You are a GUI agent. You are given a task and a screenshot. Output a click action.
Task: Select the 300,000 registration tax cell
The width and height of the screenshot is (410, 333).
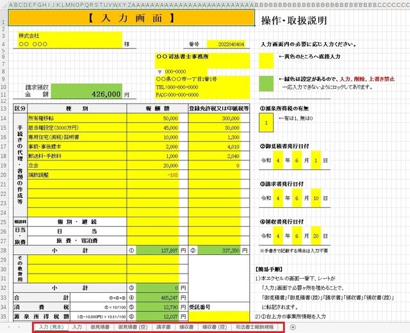coord(215,118)
